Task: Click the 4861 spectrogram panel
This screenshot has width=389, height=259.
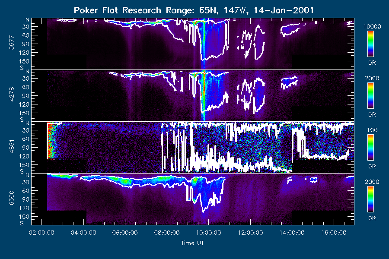Action: pos(193,147)
